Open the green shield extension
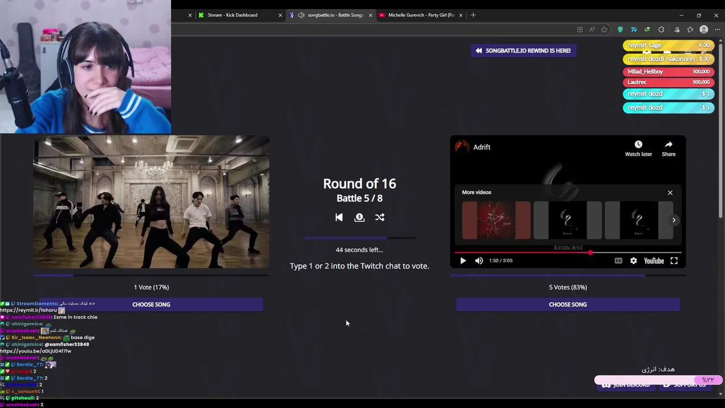Viewport: 725px width, 408px height. pyautogui.click(x=620, y=29)
